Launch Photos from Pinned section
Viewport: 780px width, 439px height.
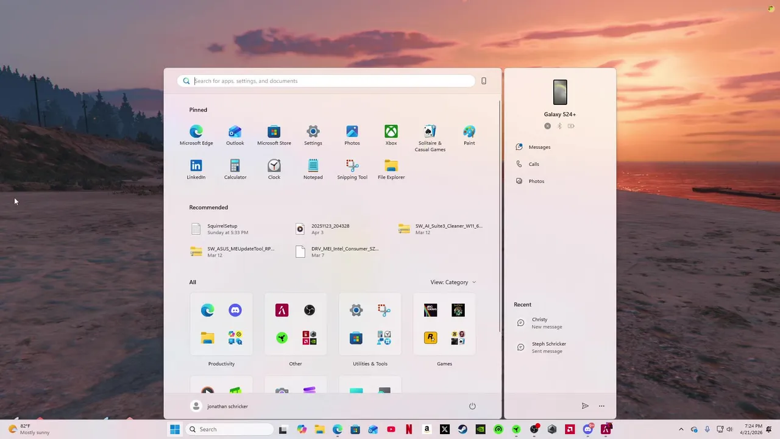pos(352,135)
